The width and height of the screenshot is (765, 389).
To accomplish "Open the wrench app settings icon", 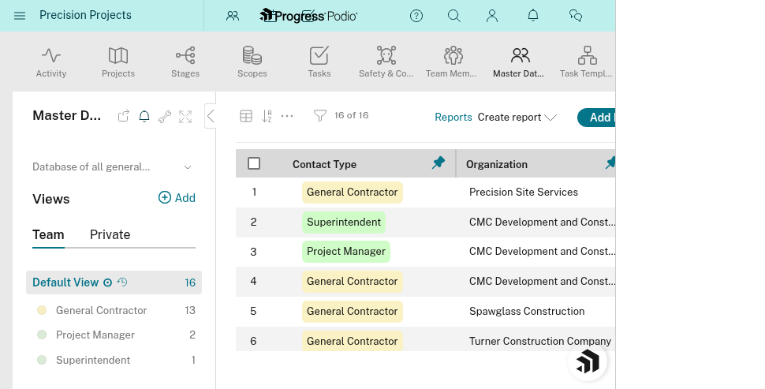I will 165,117.
